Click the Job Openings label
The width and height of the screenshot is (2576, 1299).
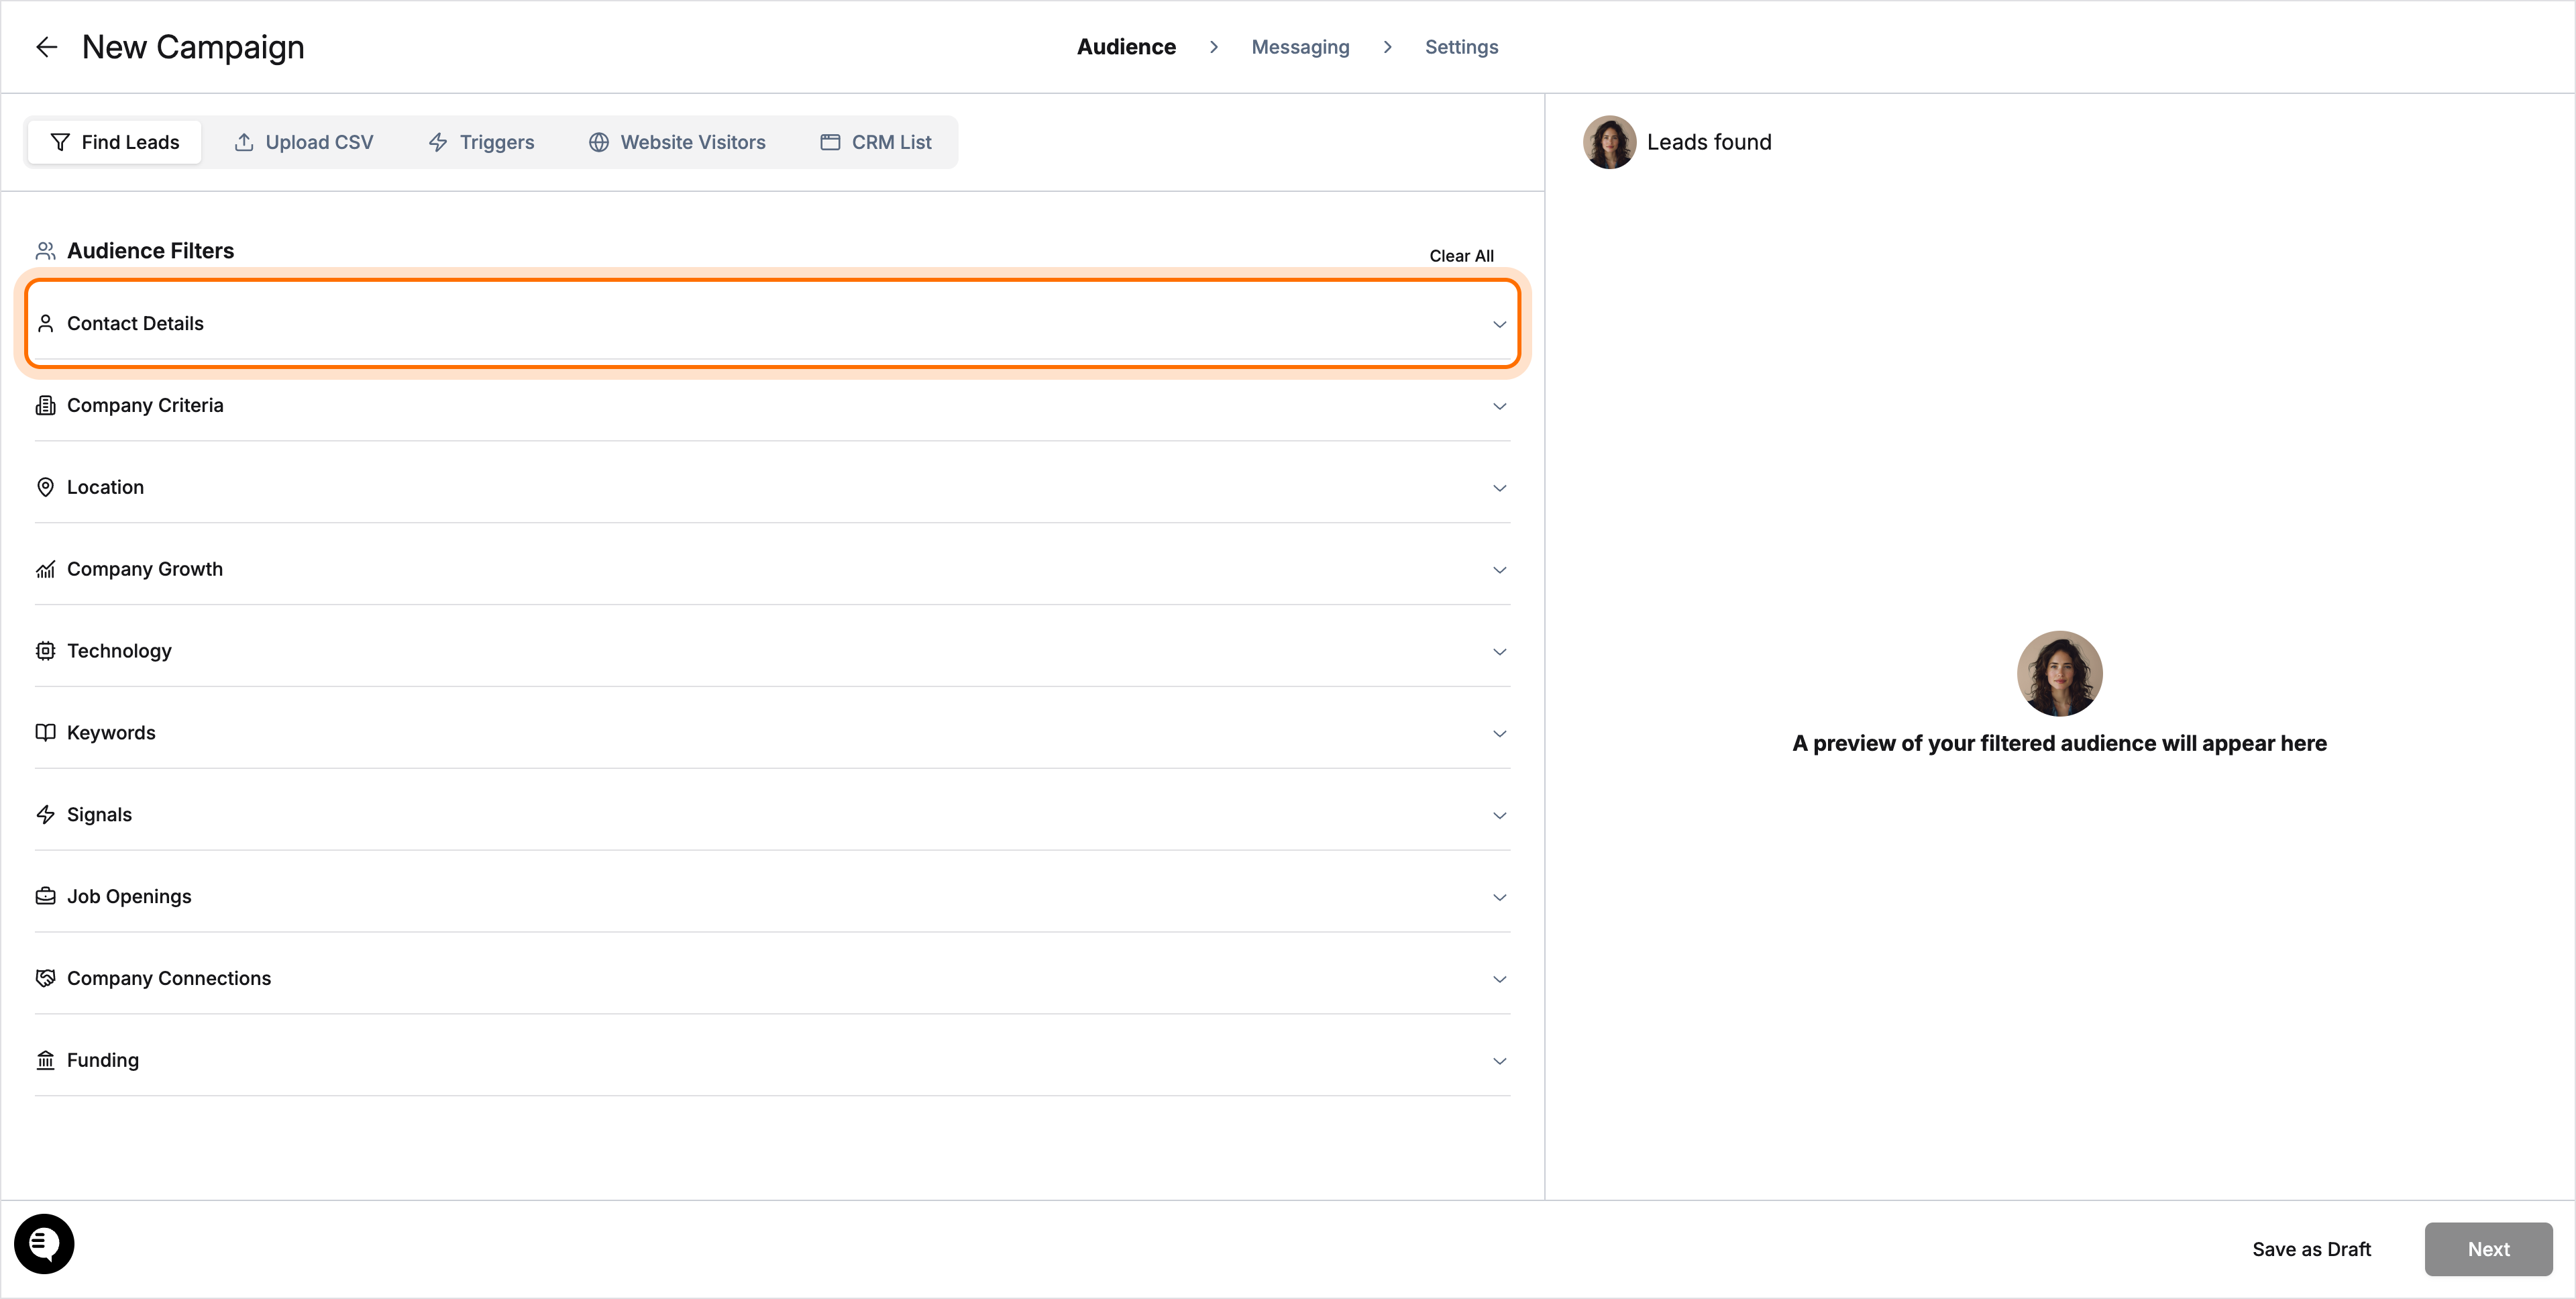(129, 897)
